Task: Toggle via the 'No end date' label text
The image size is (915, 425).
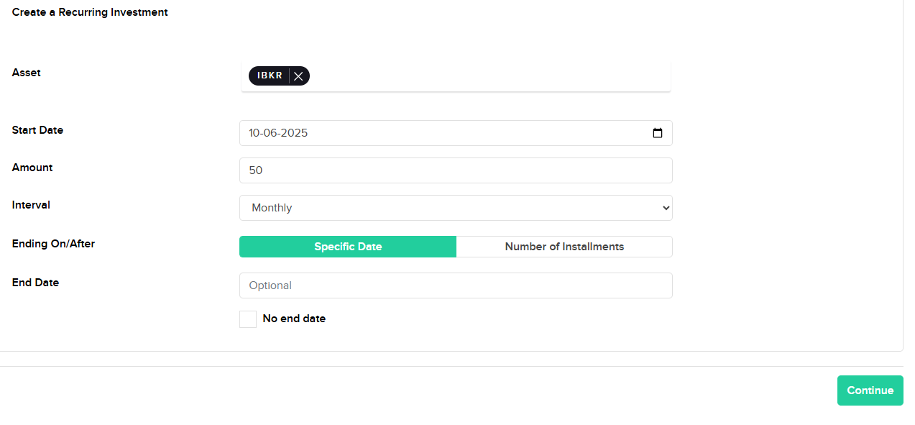Action: (294, 319)
